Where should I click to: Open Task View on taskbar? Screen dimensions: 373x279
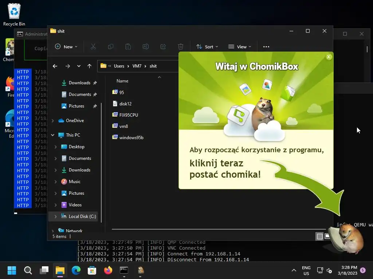44,270
